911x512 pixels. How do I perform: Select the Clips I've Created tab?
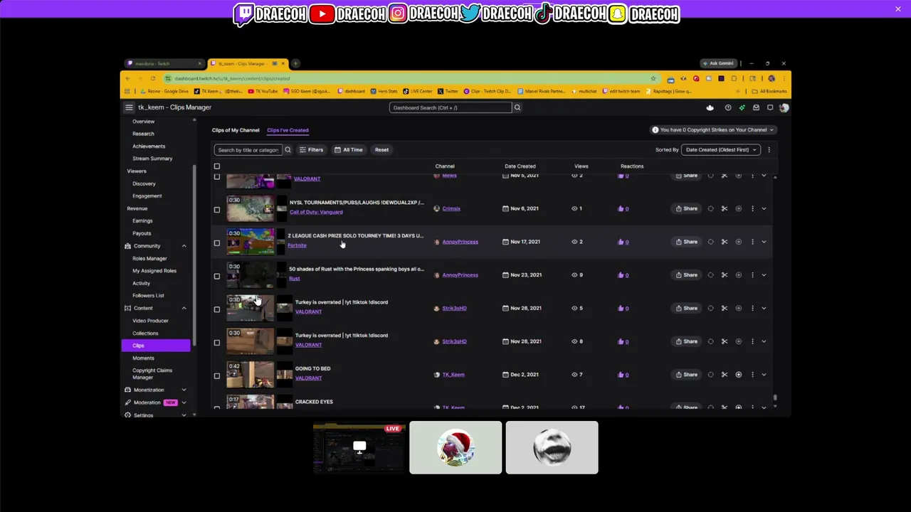tap(288, 130)
